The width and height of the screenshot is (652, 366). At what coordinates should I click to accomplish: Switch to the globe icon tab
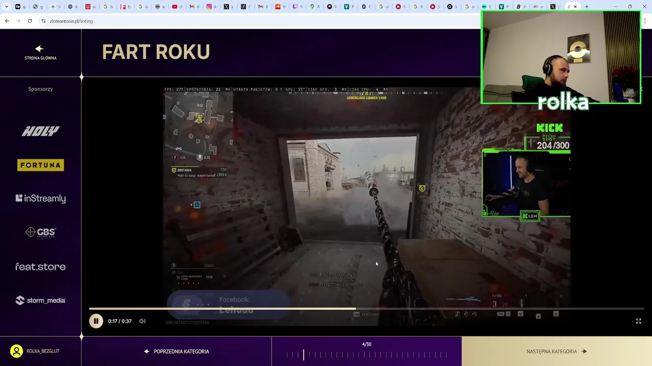point(38,7)
